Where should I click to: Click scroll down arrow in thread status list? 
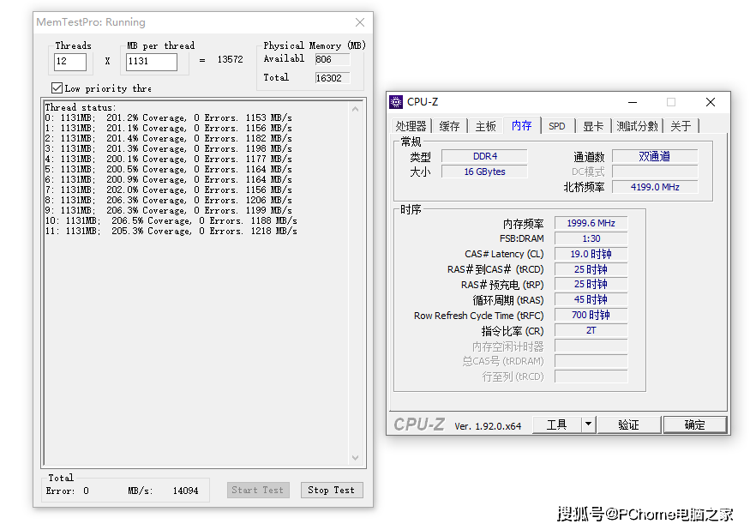coord(355,458)
